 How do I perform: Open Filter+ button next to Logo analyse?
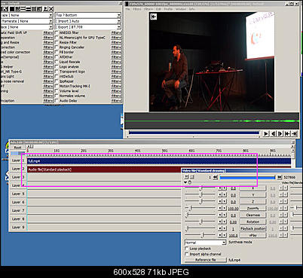point(116,67)
